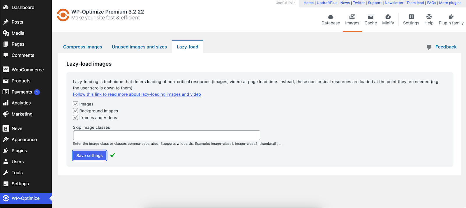Click the Save settings button
This screenshot has width=466, height=208.
click(90, 155)
